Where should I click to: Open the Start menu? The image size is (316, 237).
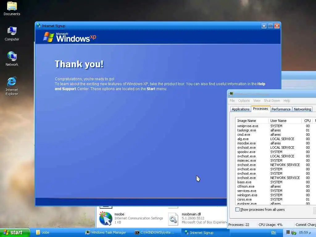click(x=15, y=233)
